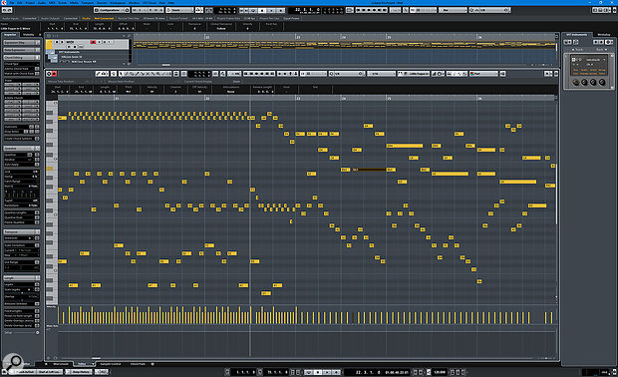Collapse the Transpose inspector section
The width and height of the screenshot is (618, 377).
[x=22, y=231]
